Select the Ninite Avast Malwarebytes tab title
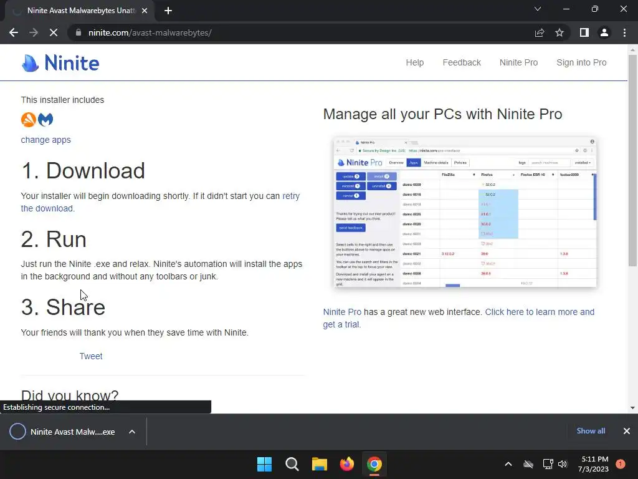This screenshot has height=479, width=638. (82, 11)
